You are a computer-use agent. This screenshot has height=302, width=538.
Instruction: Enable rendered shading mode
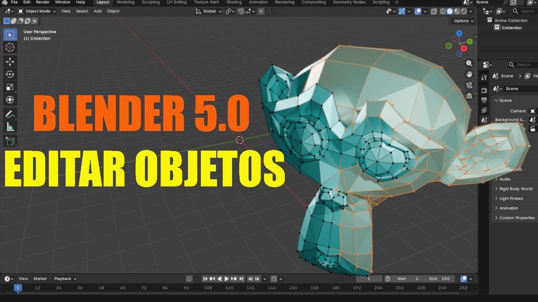(x=463, y=11)
